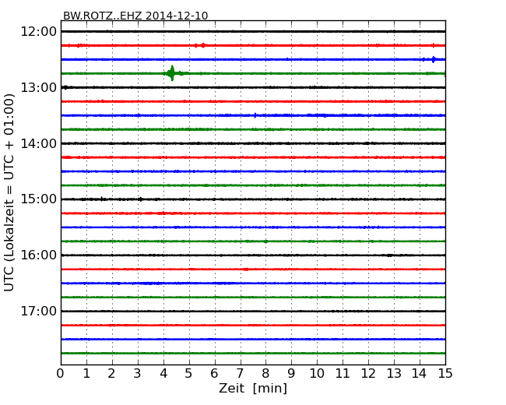Click the 1 minute tick label
The width and height of the screenshot is (506, 405).
pyautogui.click(x=86, y=373)
